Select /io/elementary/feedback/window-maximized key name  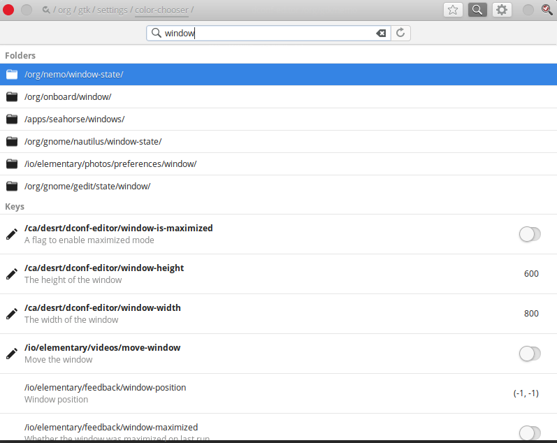pos(111,427)
